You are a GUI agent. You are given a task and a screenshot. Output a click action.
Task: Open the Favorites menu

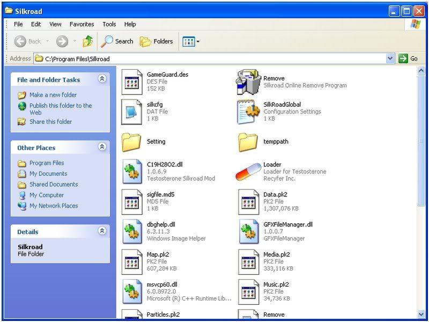pyautogui.click(x=82, y=24)
